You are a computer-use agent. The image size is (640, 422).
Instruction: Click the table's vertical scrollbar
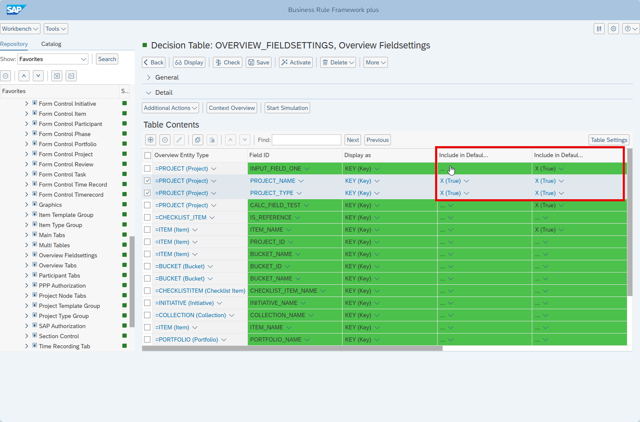(x=630, y=222)
